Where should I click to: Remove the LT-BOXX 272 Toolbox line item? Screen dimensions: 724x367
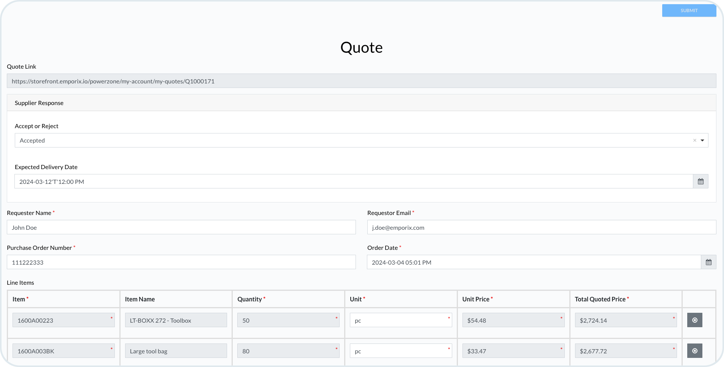[x=694, y=320]
